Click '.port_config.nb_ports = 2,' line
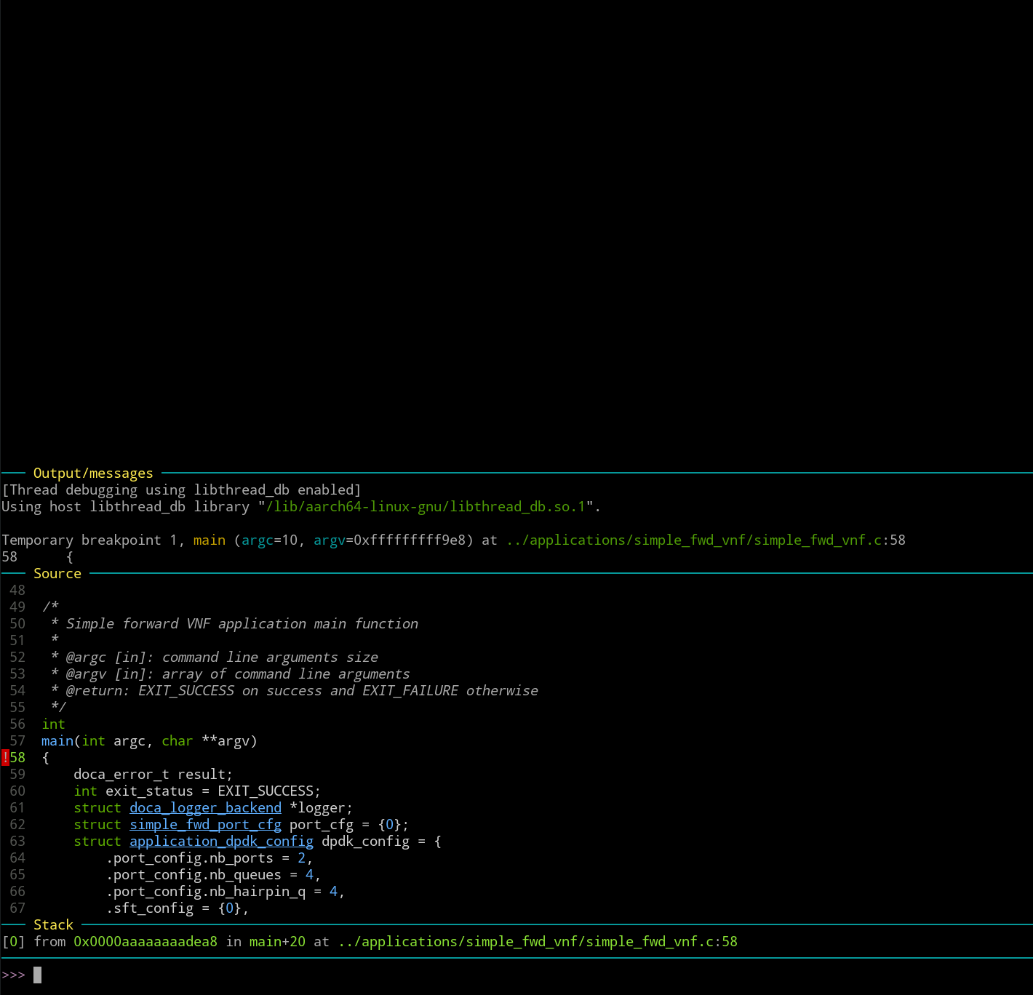This screenshot has height=995, width=1033. click(x=210, y=858)
